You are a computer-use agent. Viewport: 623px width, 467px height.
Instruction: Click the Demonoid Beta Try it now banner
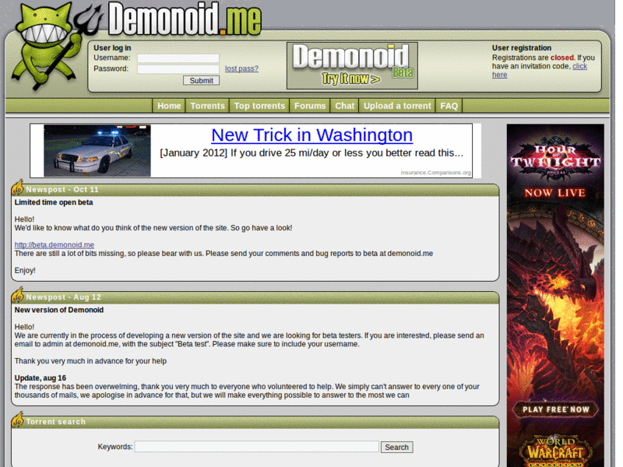tap(353, 66)
